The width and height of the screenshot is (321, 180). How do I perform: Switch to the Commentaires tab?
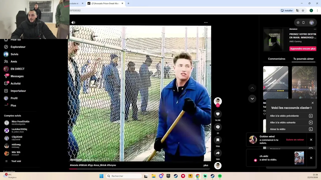[x=277, y=59]
